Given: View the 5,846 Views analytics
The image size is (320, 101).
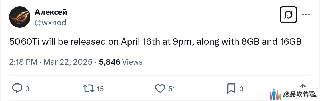Looking at the screenshot, I should coord(121,62).
